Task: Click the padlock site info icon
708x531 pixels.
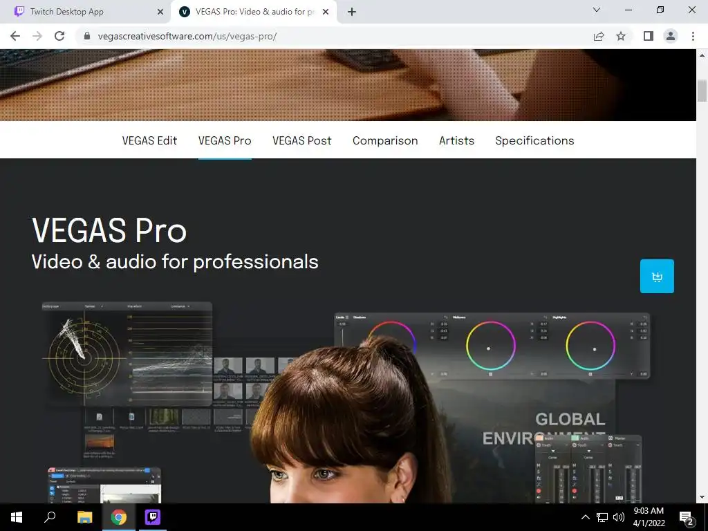Action: click(x=87, y=36)
